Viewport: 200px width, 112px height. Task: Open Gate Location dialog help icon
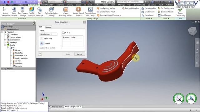tap(40, 54)
